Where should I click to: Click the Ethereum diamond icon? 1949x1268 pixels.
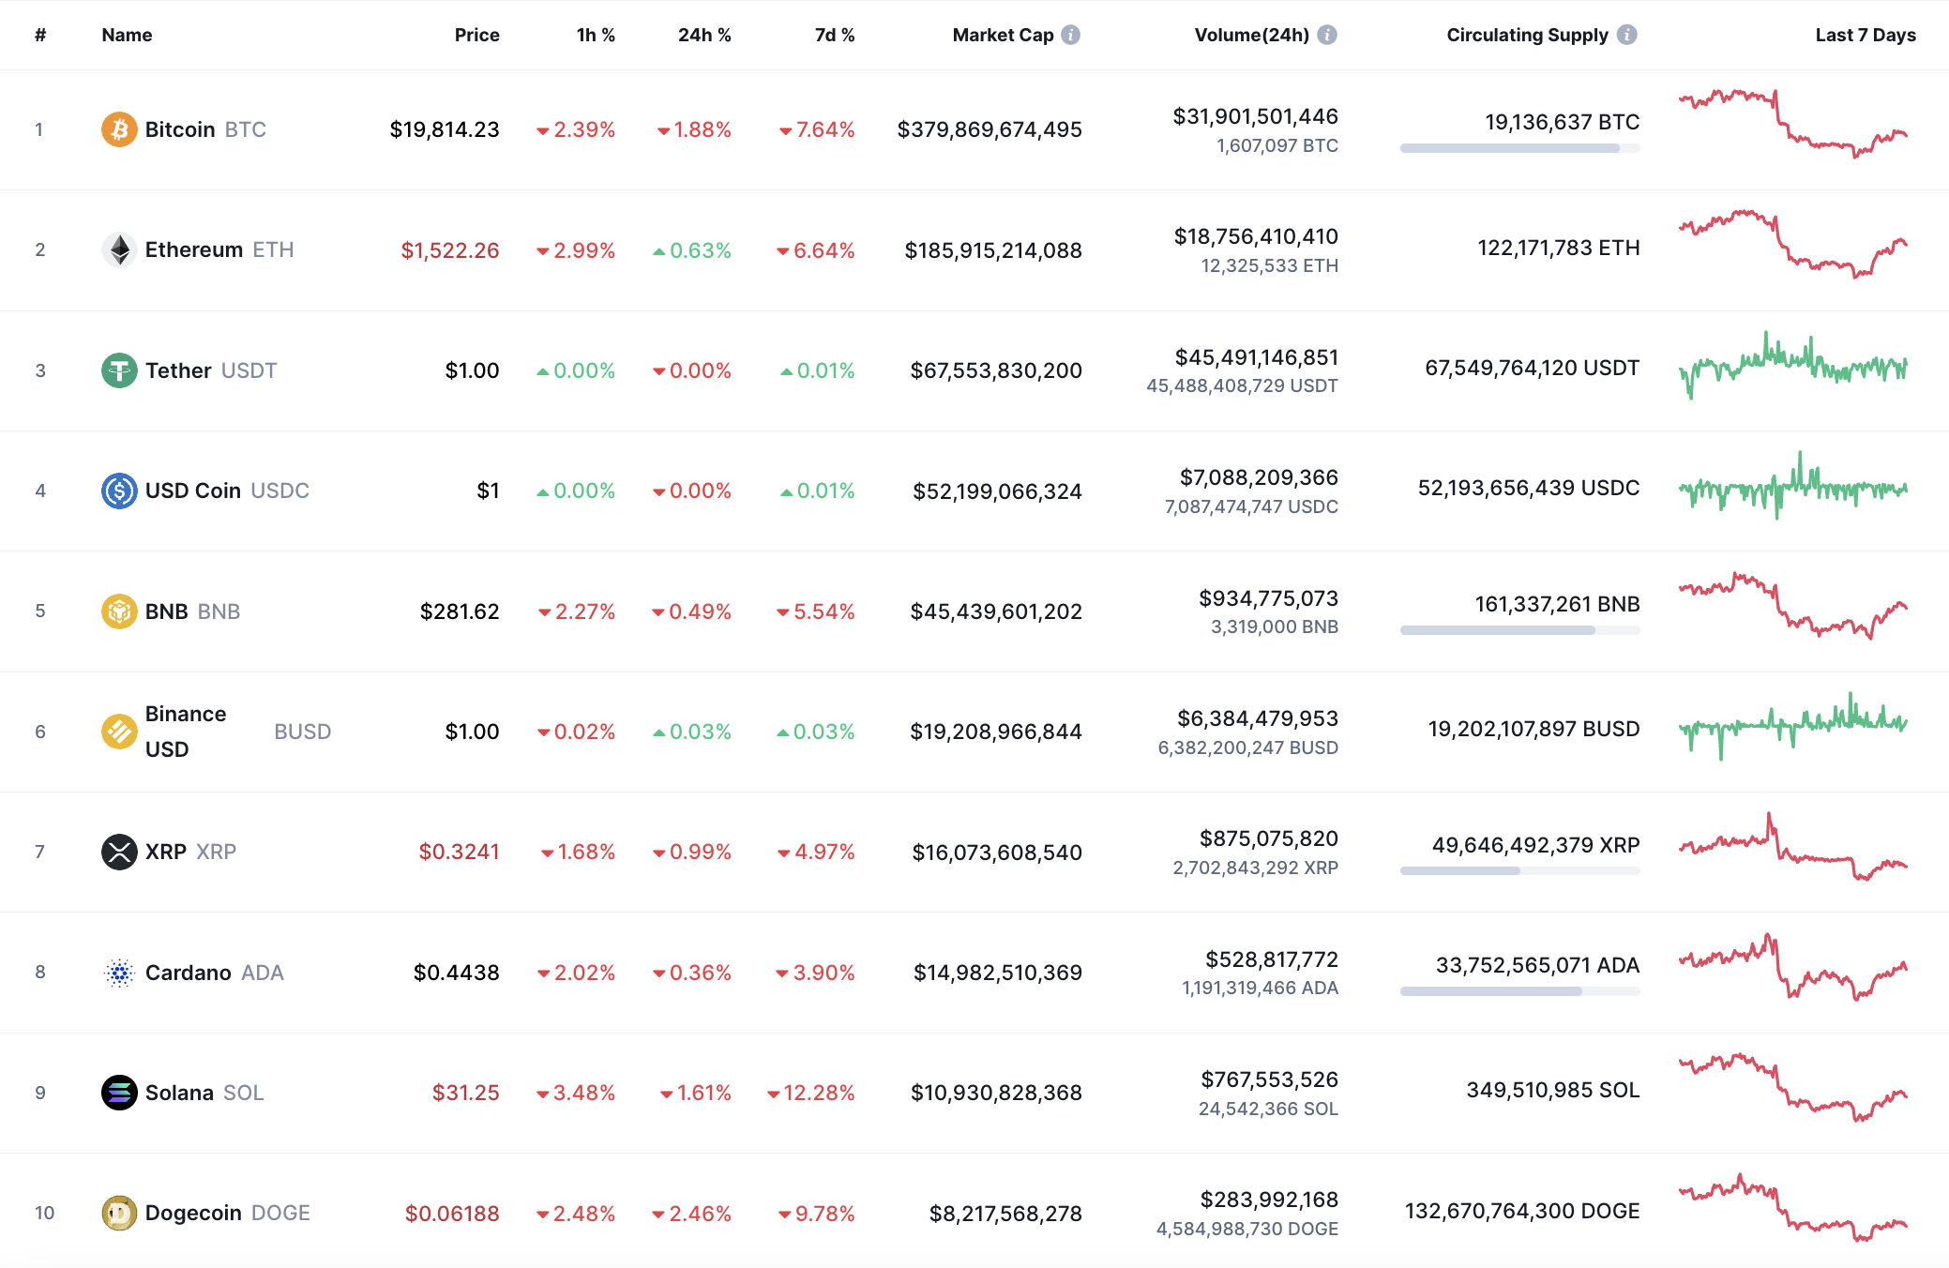[119, 249]
